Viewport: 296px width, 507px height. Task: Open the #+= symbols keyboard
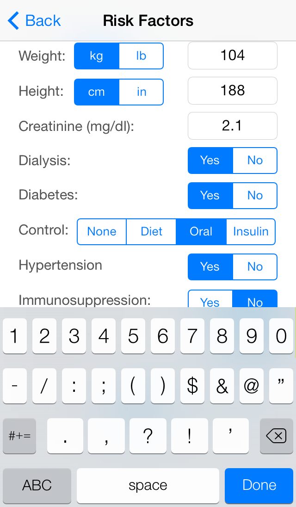click(19, 436)
